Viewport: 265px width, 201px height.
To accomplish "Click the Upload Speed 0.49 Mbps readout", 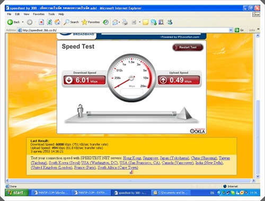I will (179, 80).
